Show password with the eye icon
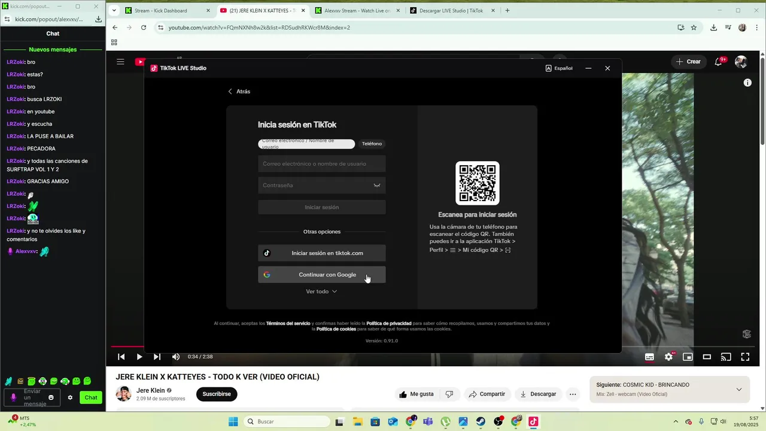Image resolution: width=766 pixels, height=431 pixels. [377, 186]
